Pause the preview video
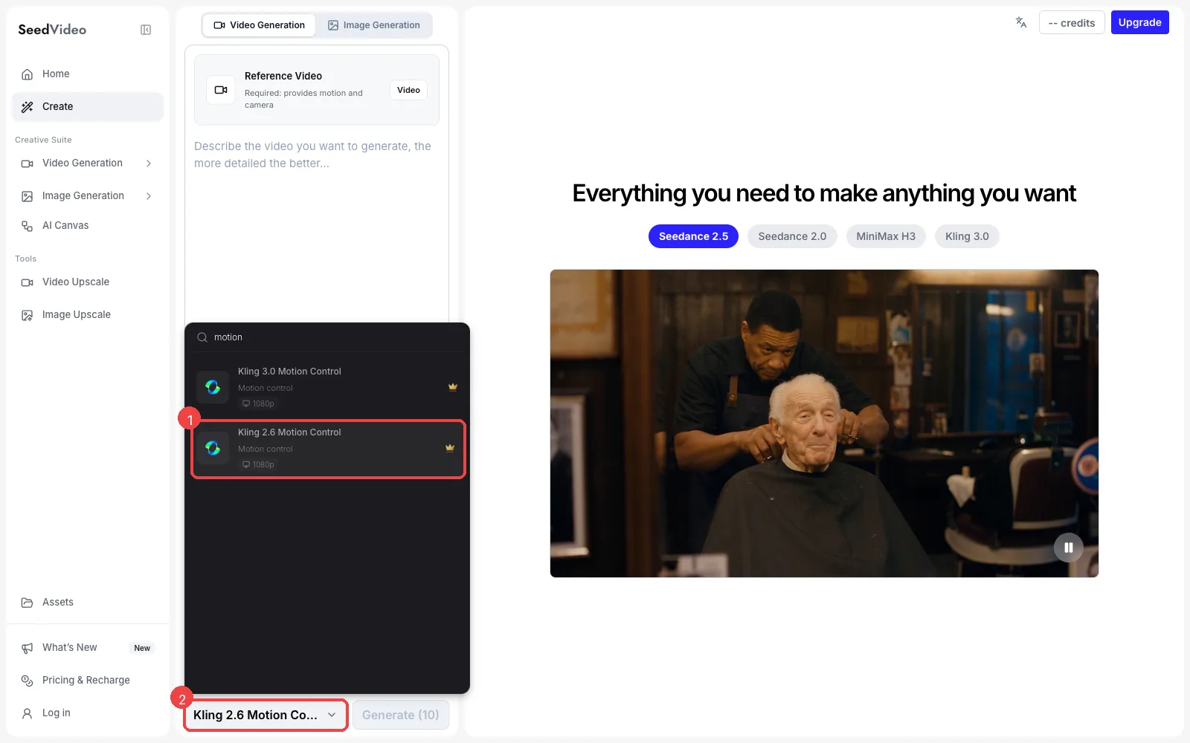This screenshot has height=743, width=1190. coord(1069,548)
